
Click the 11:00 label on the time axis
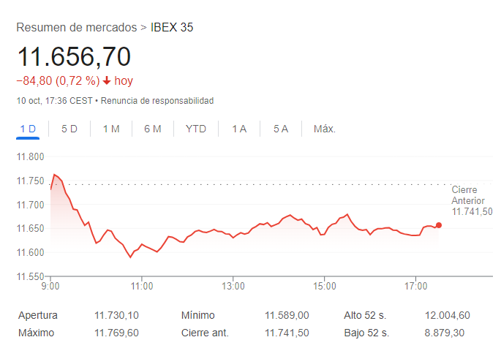[142, 284]
